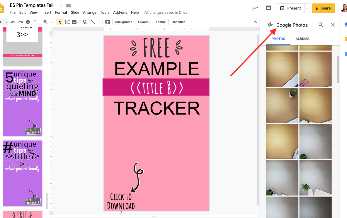
Task: Select the '#unique tips for <<title7>>' slide thumbnail
Action: (x=22, y=173)
